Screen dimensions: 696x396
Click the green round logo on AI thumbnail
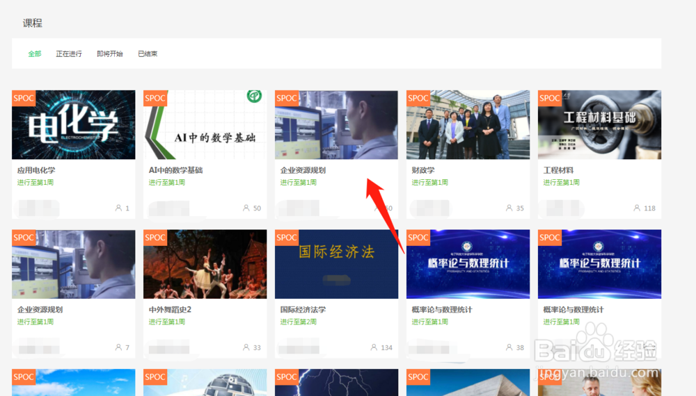(254, 96)
